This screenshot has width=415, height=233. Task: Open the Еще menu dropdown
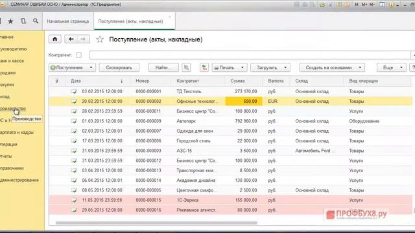pyautogui.click(x=391, y=67)
